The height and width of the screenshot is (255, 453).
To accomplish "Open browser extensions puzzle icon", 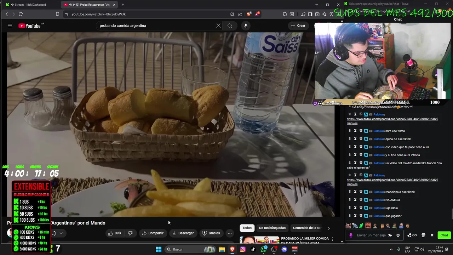I will pos(285,14).
